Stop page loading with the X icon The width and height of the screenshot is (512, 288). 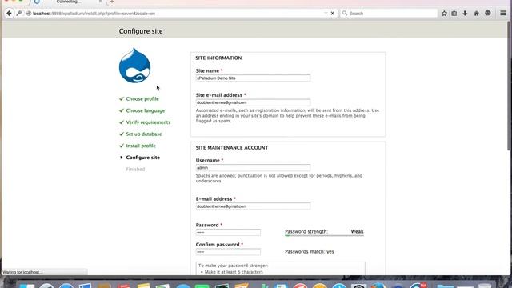tap(333, 14)
